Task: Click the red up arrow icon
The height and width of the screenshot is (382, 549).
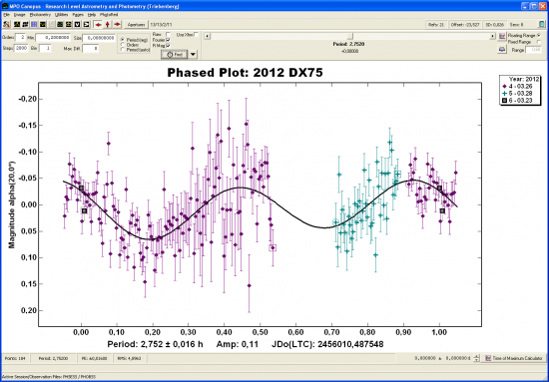Action: [x=107, y=25]
